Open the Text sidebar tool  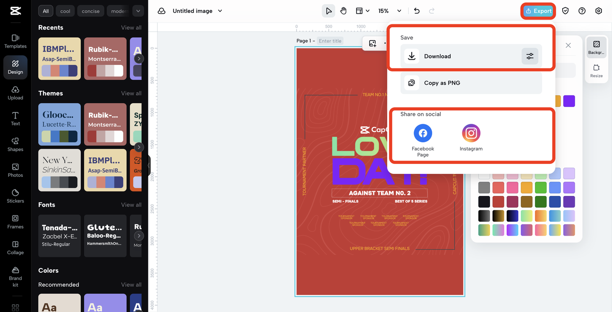15,118
